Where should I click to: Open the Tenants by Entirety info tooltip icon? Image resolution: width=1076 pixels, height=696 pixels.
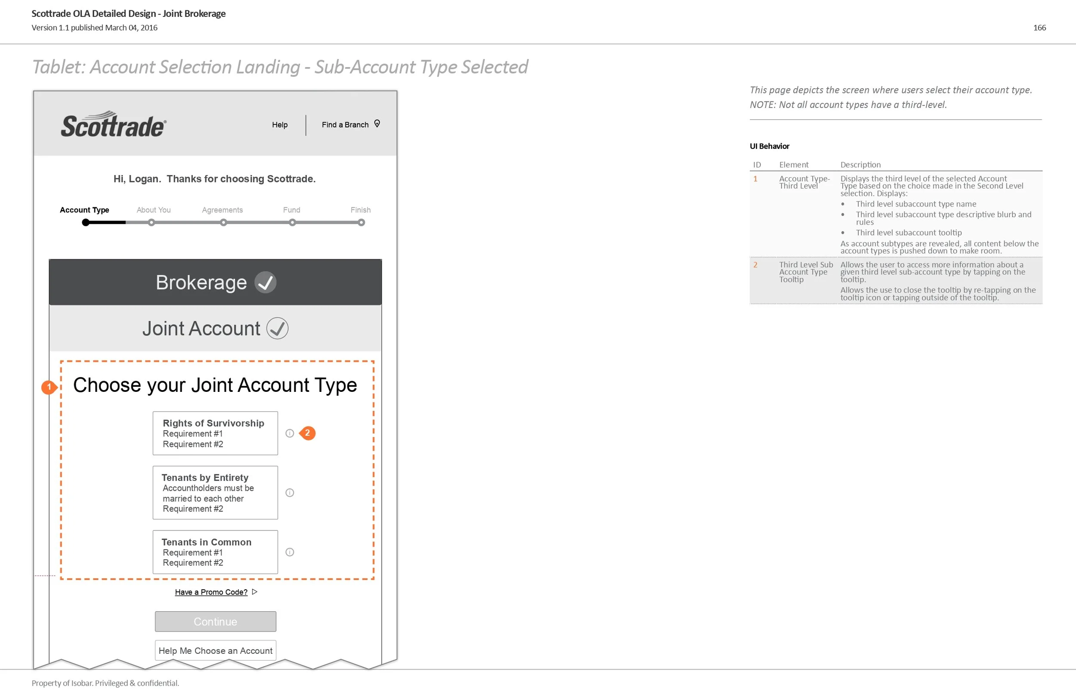[x=290, y=493]
